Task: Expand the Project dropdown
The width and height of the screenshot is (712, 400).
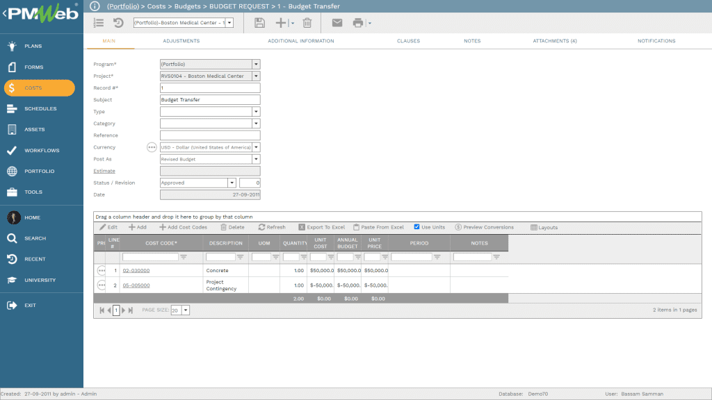Action: coord(256,76)
